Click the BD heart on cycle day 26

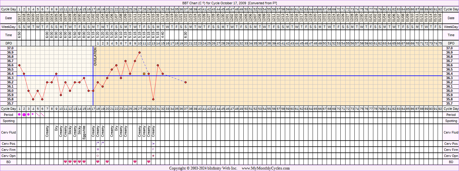[135, 162]
